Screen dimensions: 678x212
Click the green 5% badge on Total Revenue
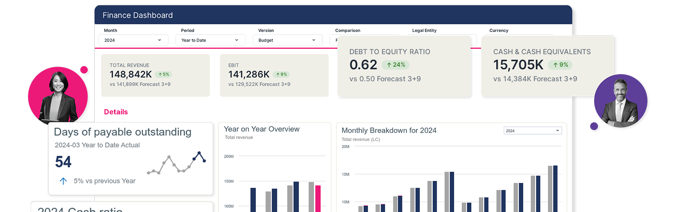[x=163, y=75]
